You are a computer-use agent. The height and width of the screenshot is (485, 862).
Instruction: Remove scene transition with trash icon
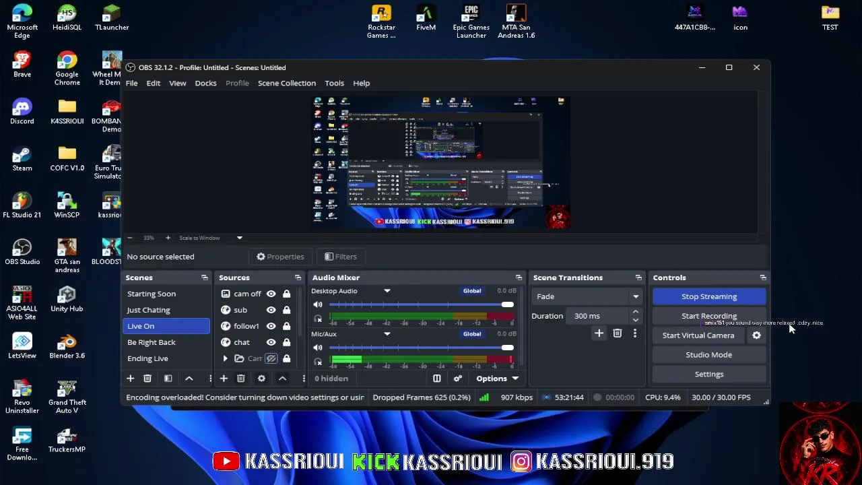coord(617,333)
